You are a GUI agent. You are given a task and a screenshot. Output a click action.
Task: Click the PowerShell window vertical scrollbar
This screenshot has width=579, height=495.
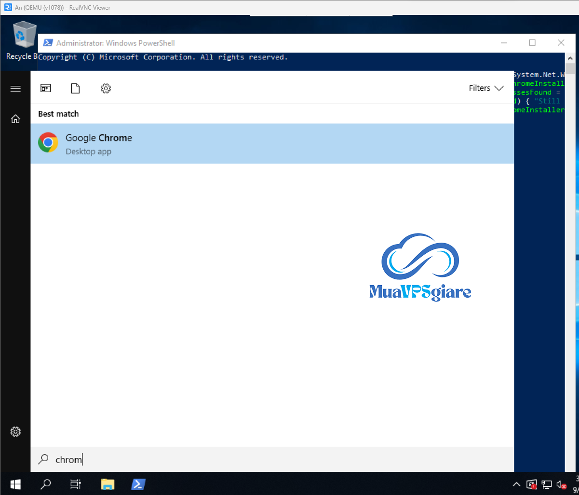pyautogui.click(x=570, y=193)
